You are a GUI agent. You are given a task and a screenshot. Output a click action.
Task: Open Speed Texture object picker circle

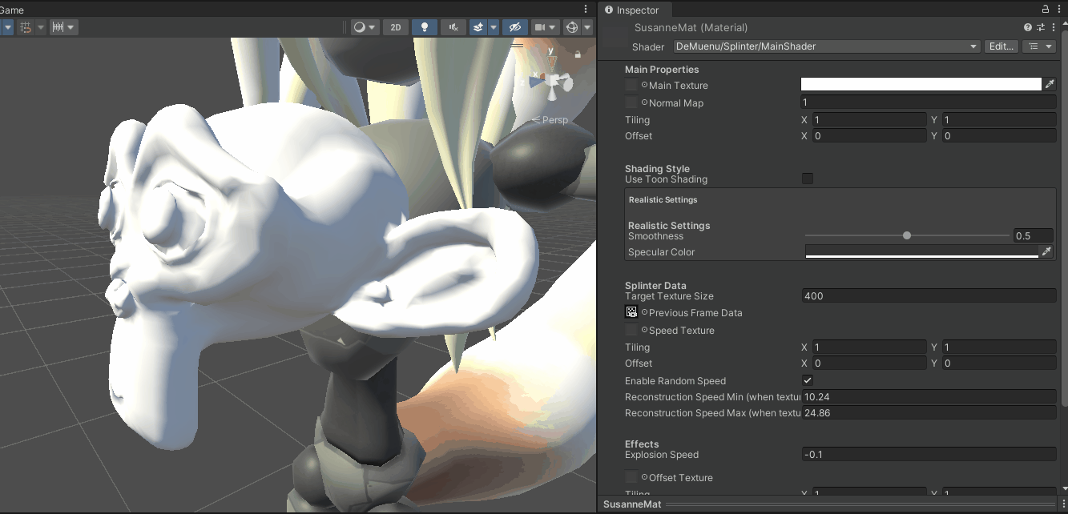tap(644, 330)
